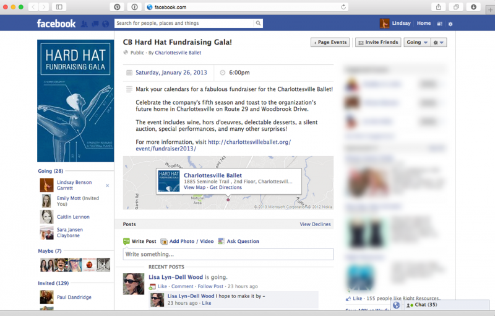Open Charlottesville Ballet host link
Screen dimensions: 495x316
pyautogui.click(x=178, y=53)
